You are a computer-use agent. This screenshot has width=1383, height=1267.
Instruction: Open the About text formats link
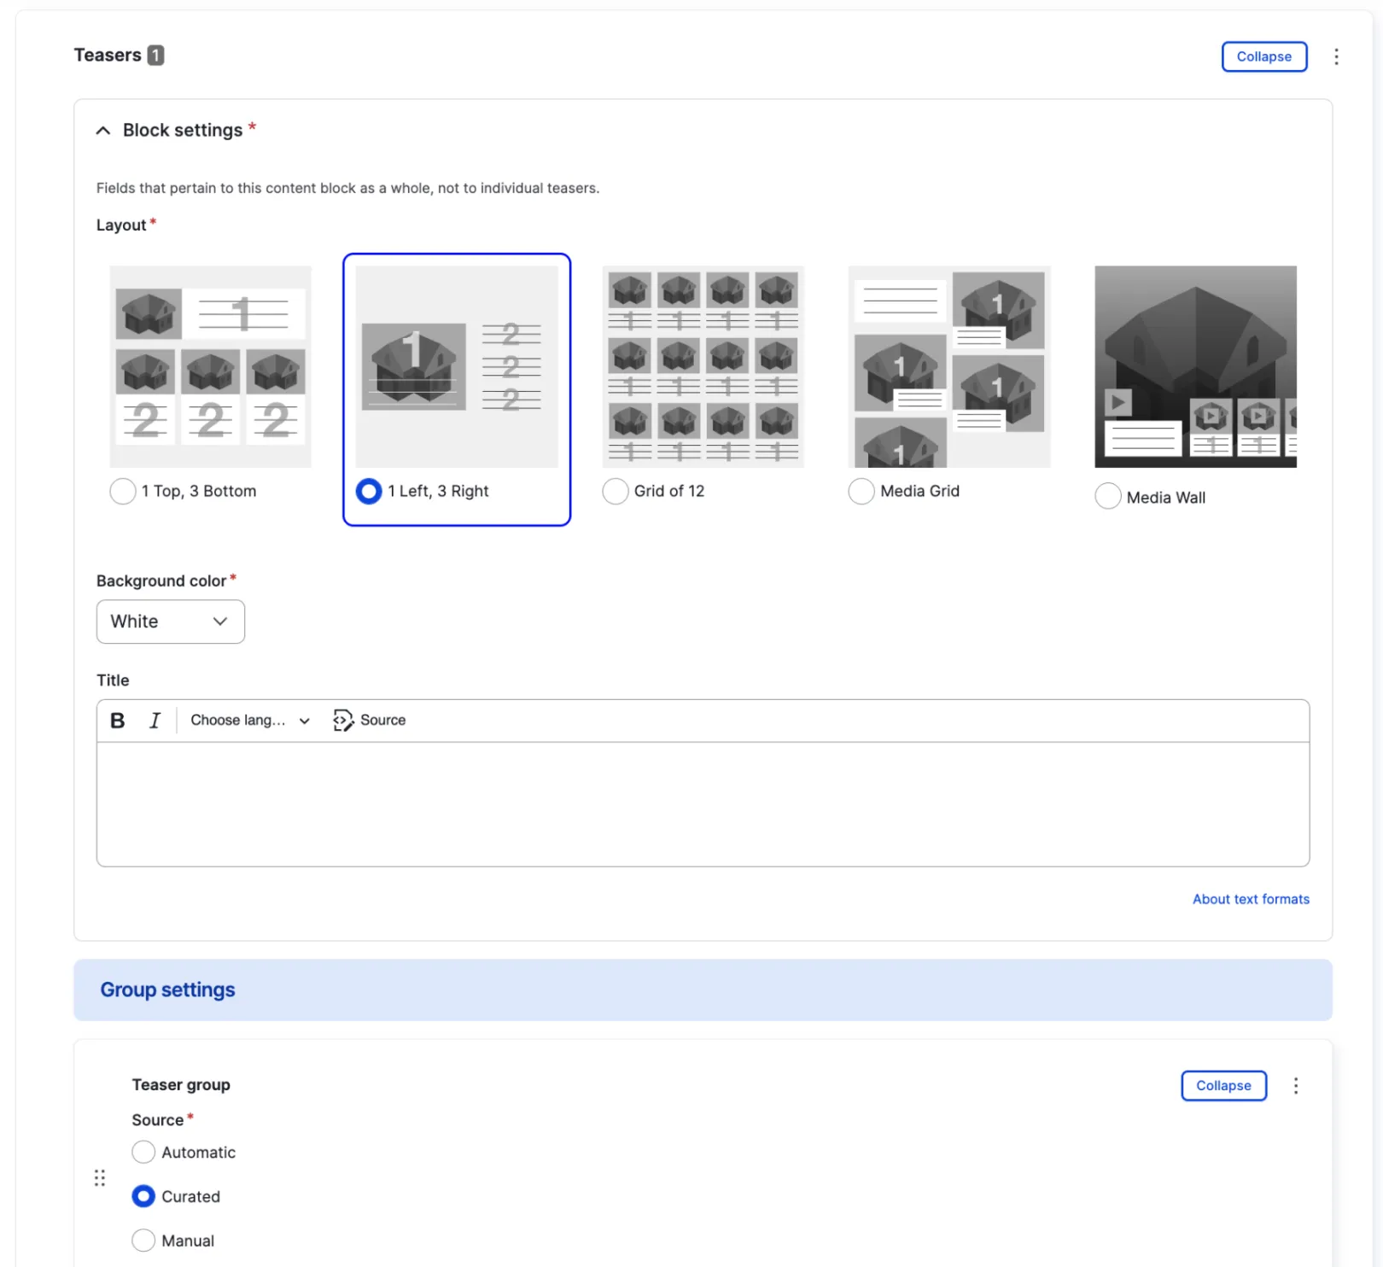point(1250,898)
